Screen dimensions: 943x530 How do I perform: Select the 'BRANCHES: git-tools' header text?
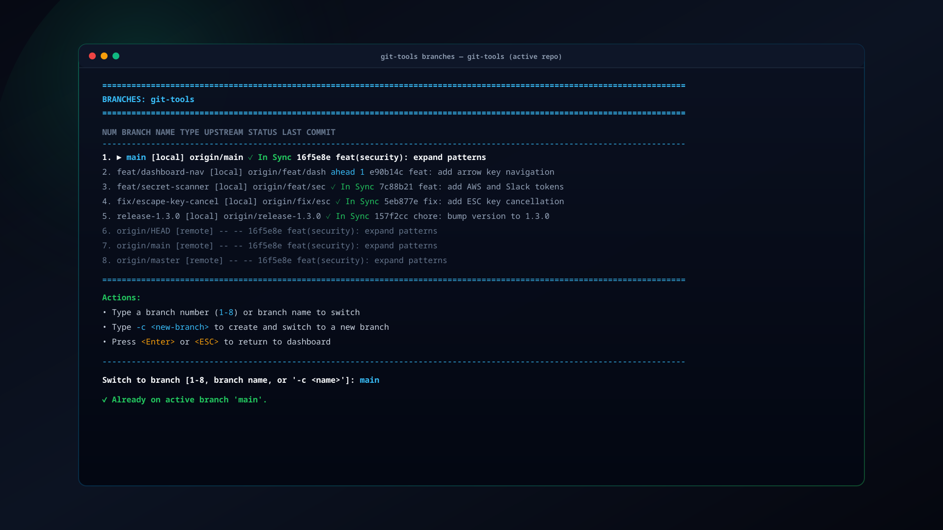click(148, 100)
